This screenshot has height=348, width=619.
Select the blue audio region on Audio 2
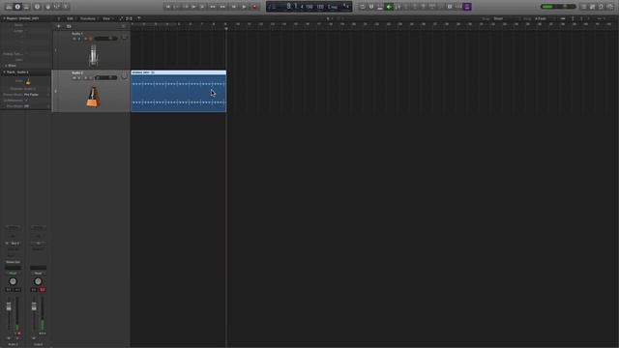point(178,91)
